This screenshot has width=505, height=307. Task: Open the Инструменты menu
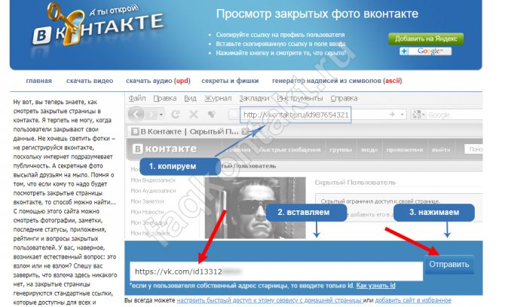click(299, 98)
